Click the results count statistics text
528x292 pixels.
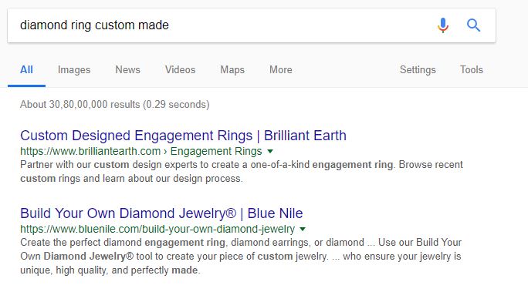point(115,105)
